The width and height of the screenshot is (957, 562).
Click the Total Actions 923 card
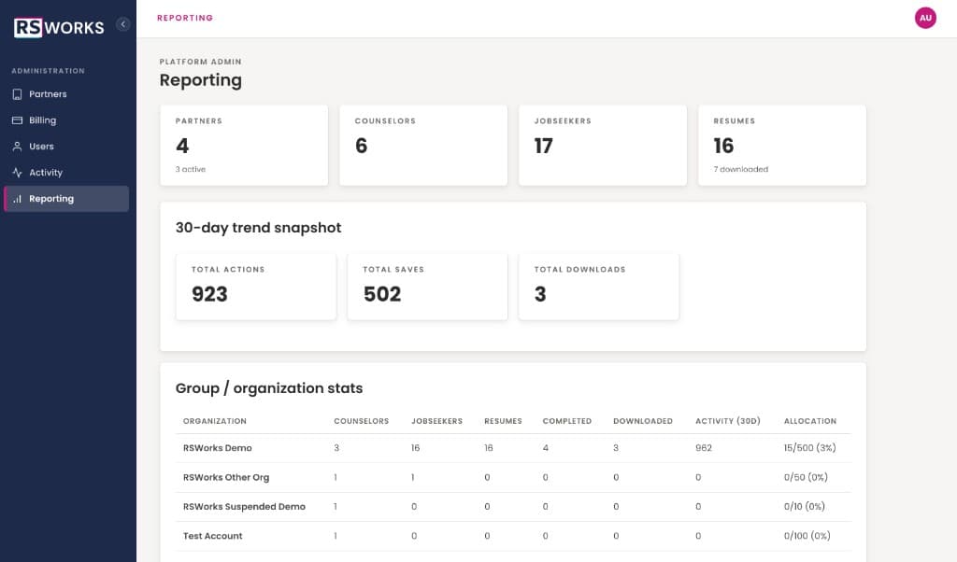click(x=256, y=287)
